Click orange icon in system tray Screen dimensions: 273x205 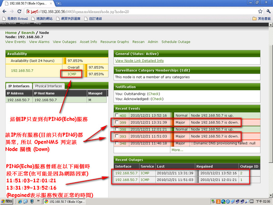click(x=218, y=201)
